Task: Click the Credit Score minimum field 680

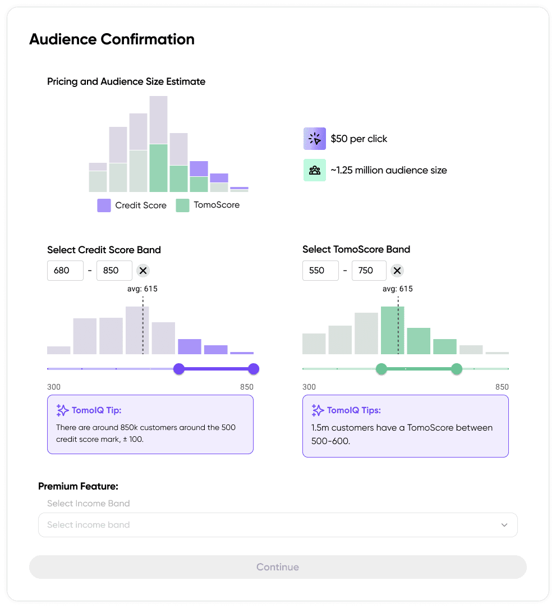Action: 65,271
